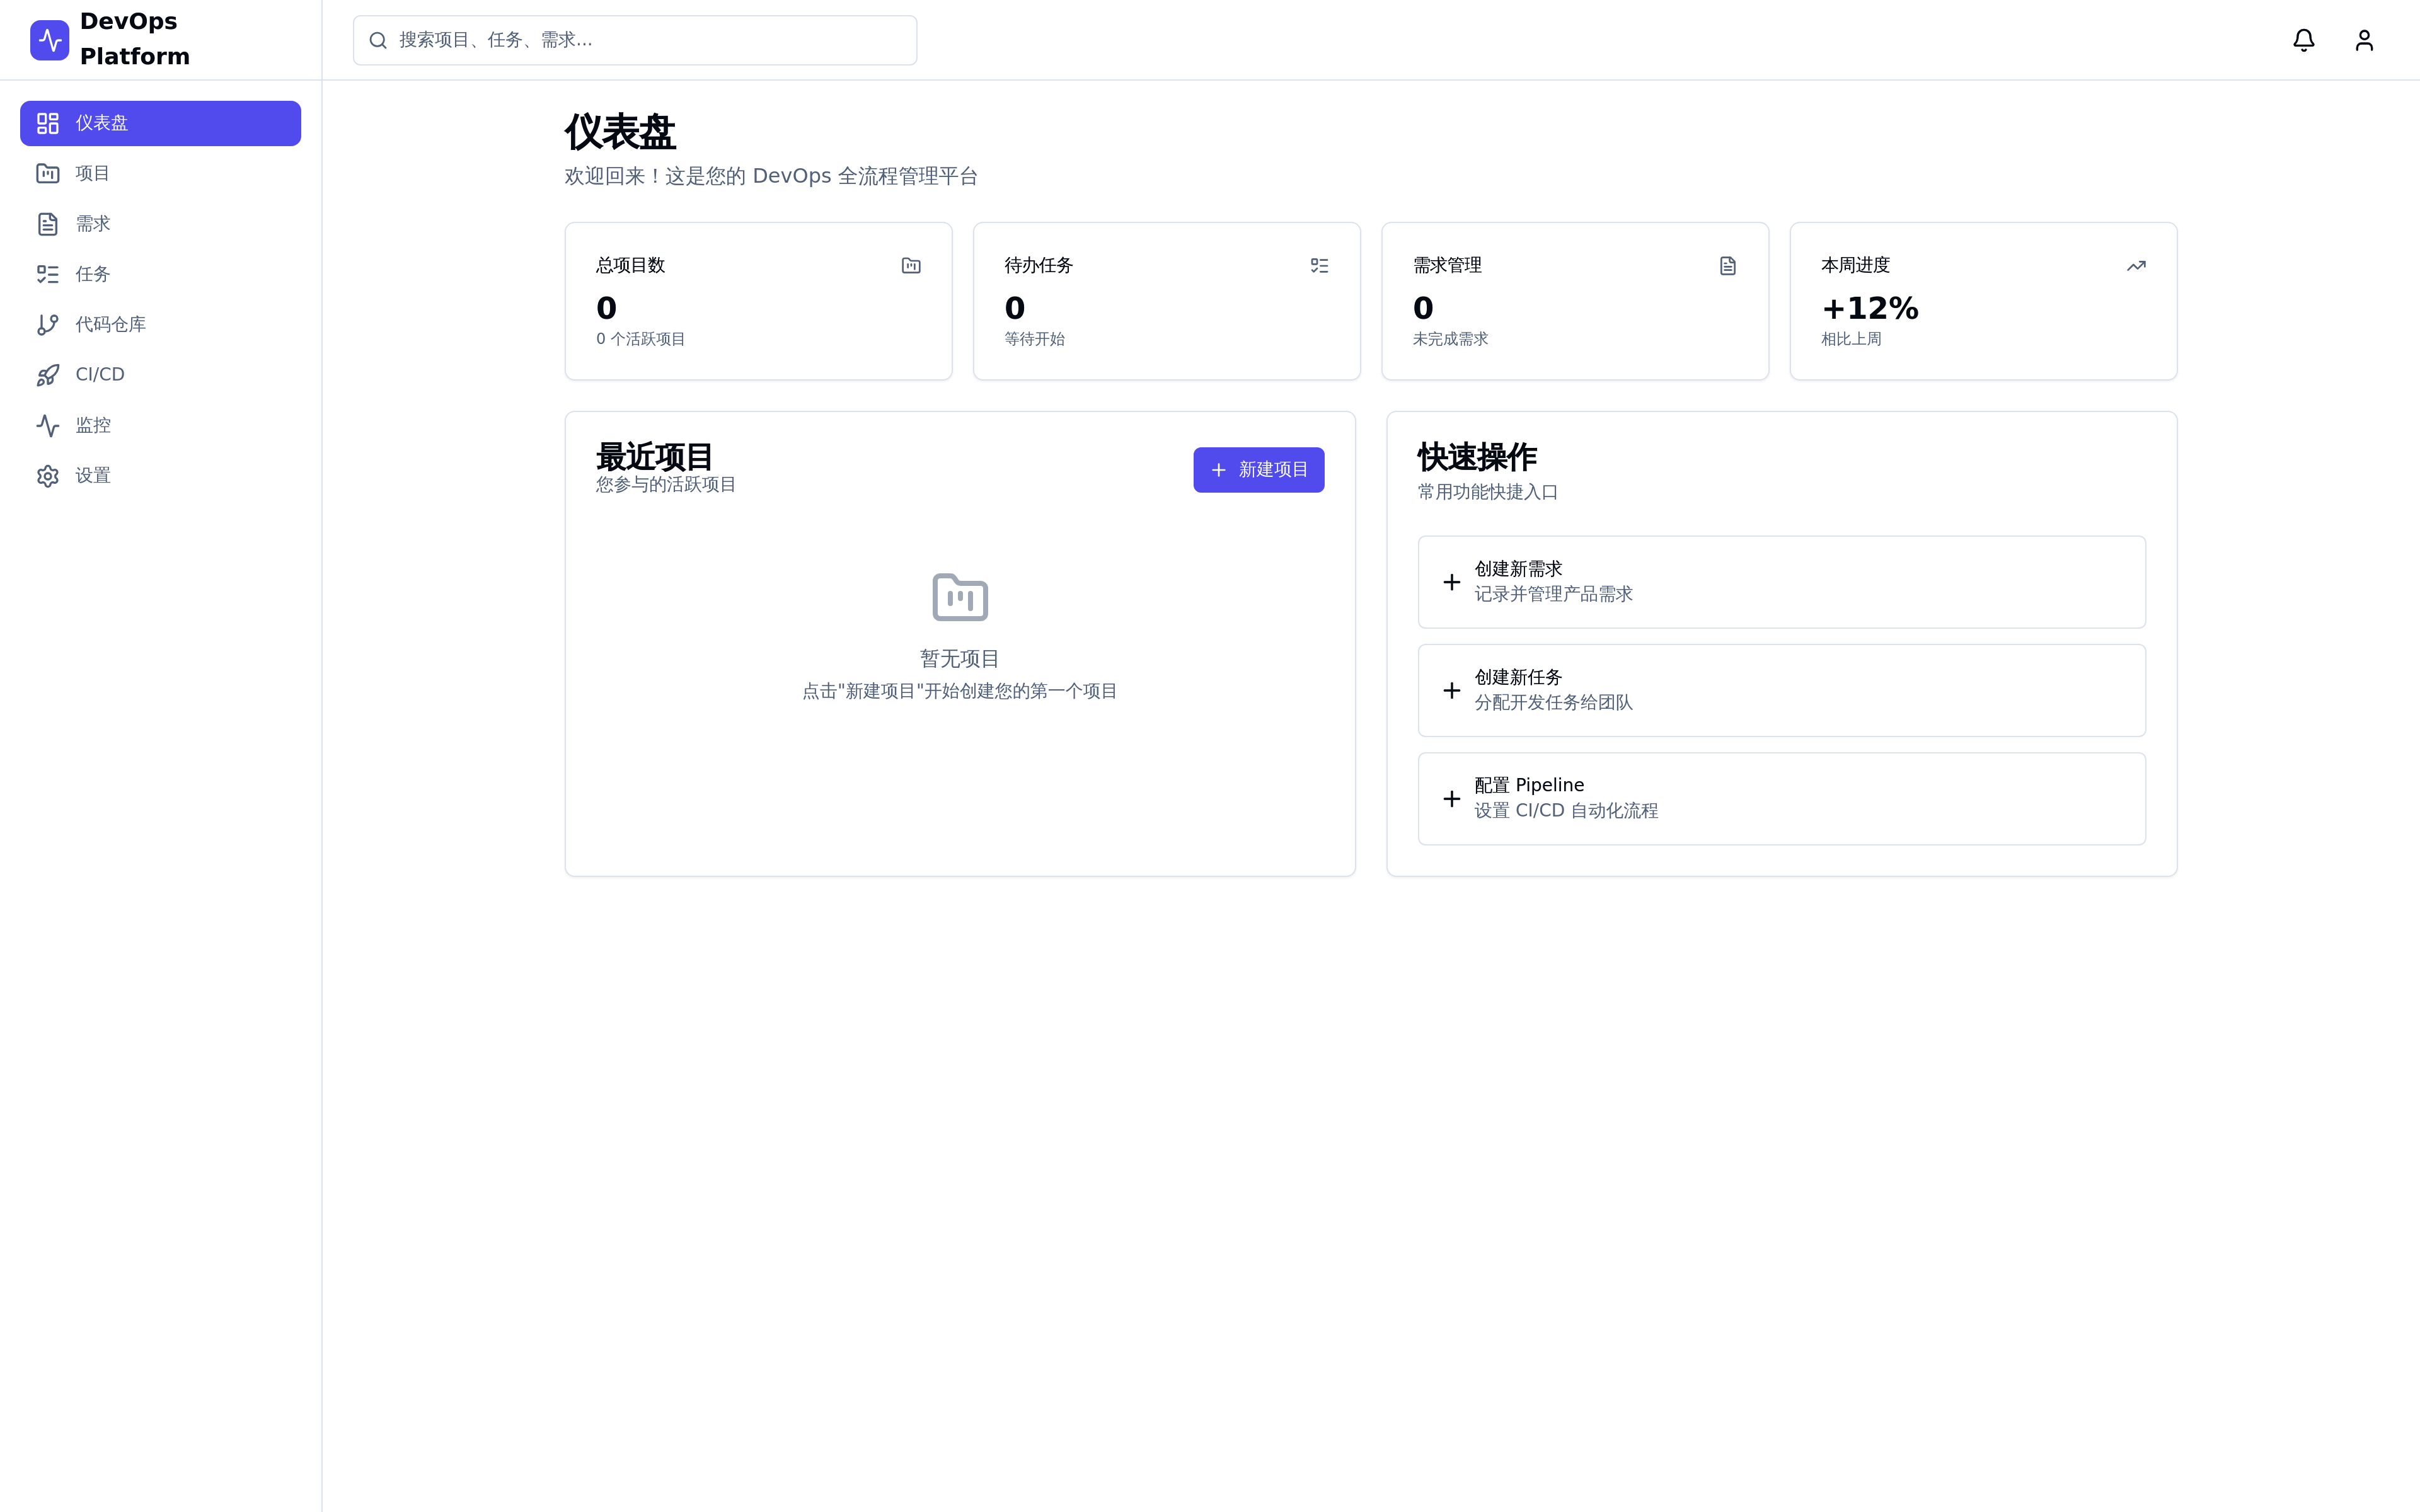This screenshot has height=1512, width=2420.
Task: Click the document icon on 需求管理 card
Action: (1727, 265)
